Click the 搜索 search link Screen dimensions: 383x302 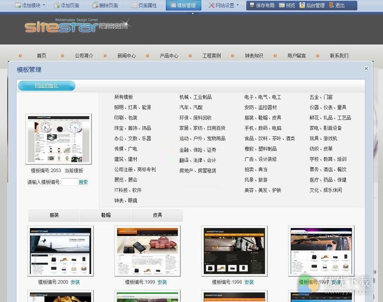click(x=83, y=182)
